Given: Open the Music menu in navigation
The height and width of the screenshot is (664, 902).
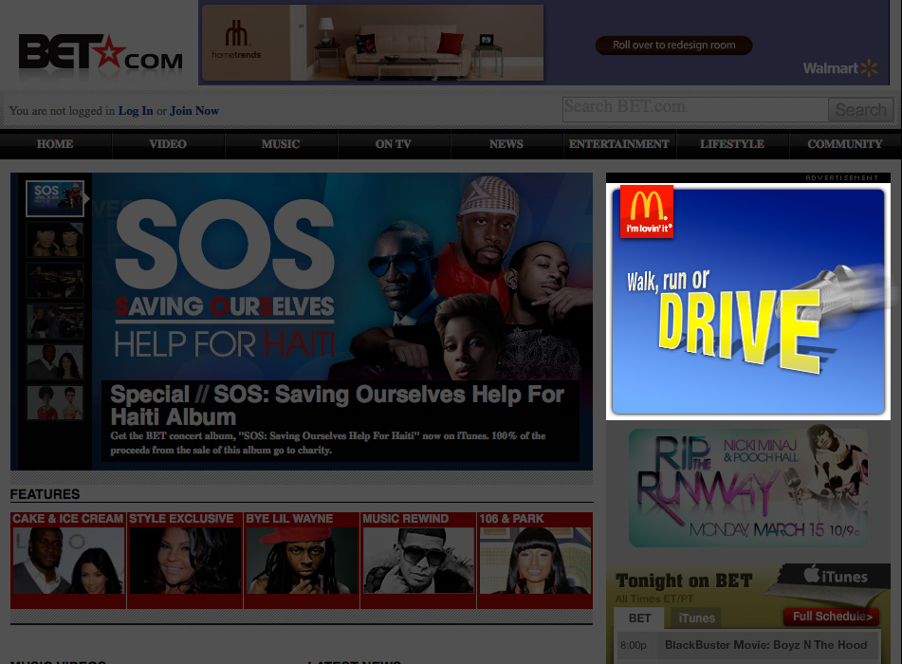Looking at the screenshot, I should [281, 144].
